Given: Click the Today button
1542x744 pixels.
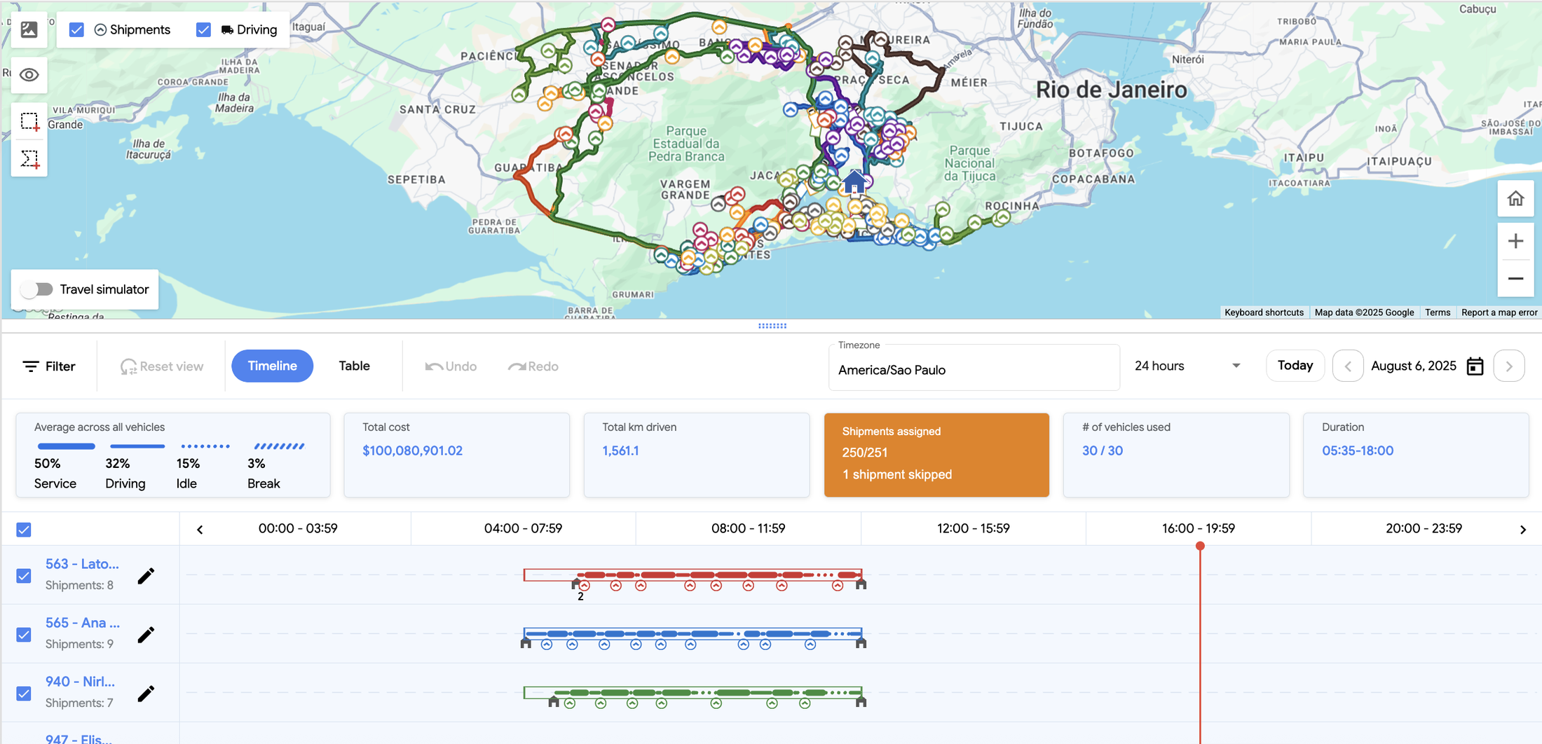Looking at the screenshot, I should click(1295, 365).
